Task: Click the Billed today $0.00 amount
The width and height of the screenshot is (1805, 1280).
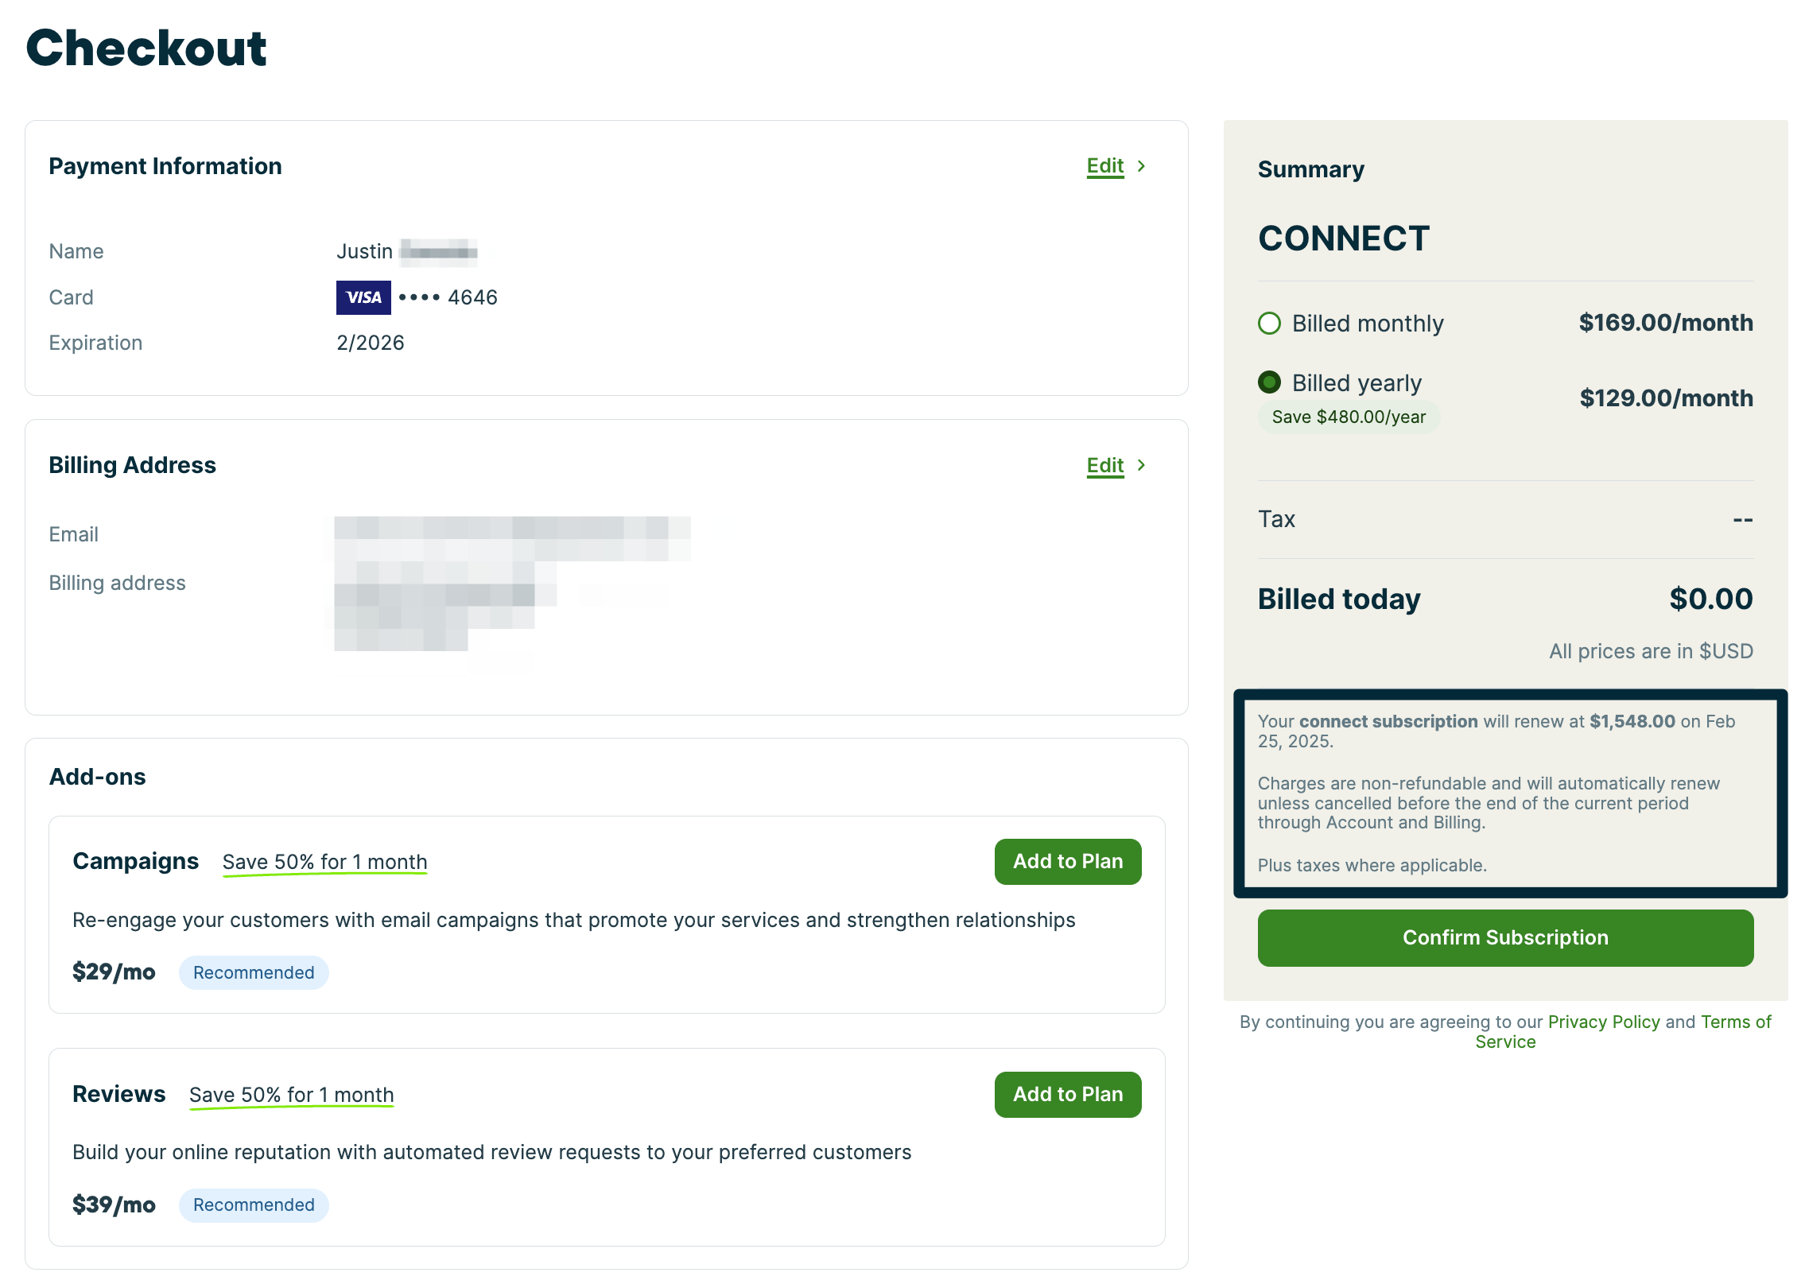Action: pyautogui.click(x=1710, y=599)
